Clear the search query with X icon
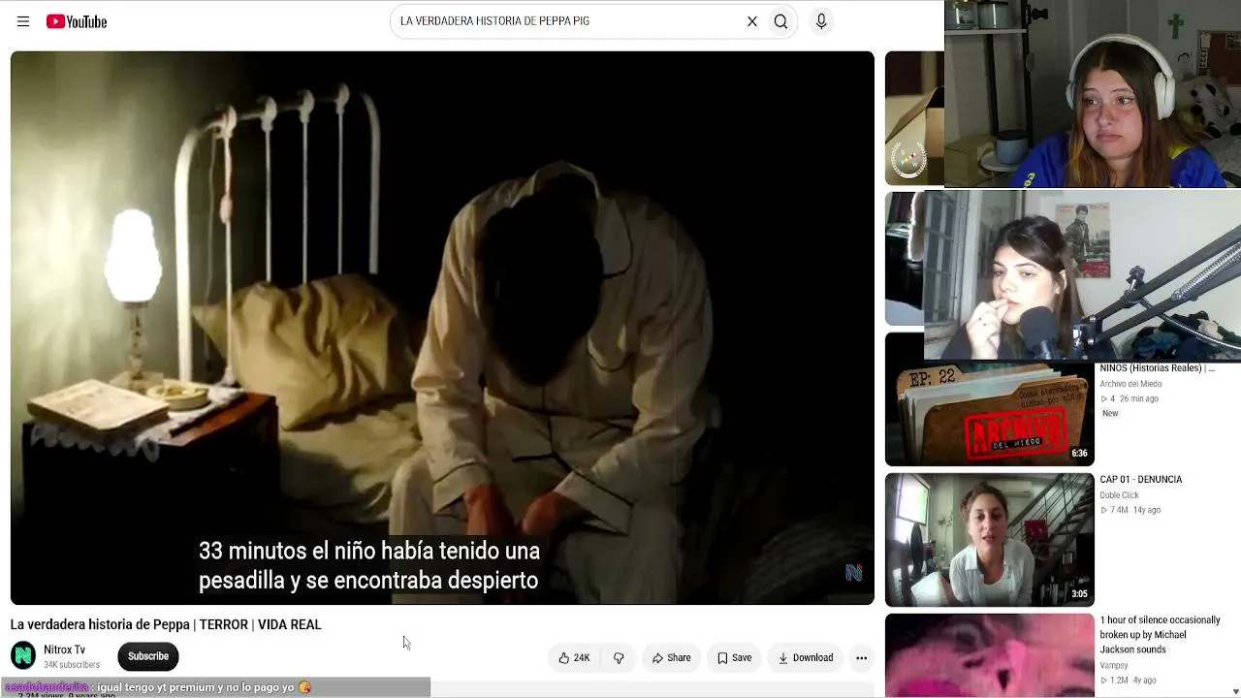This screenshot has width=1241, height=698. click(751, 21)
